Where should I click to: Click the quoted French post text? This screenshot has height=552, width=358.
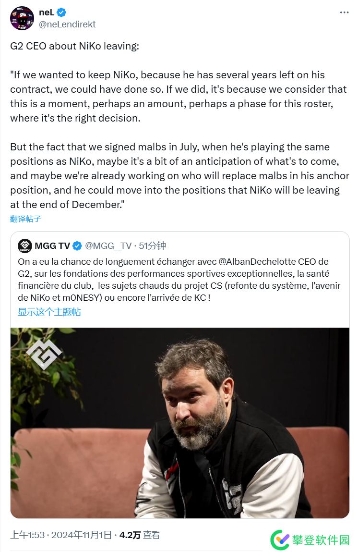pos(180,280)
